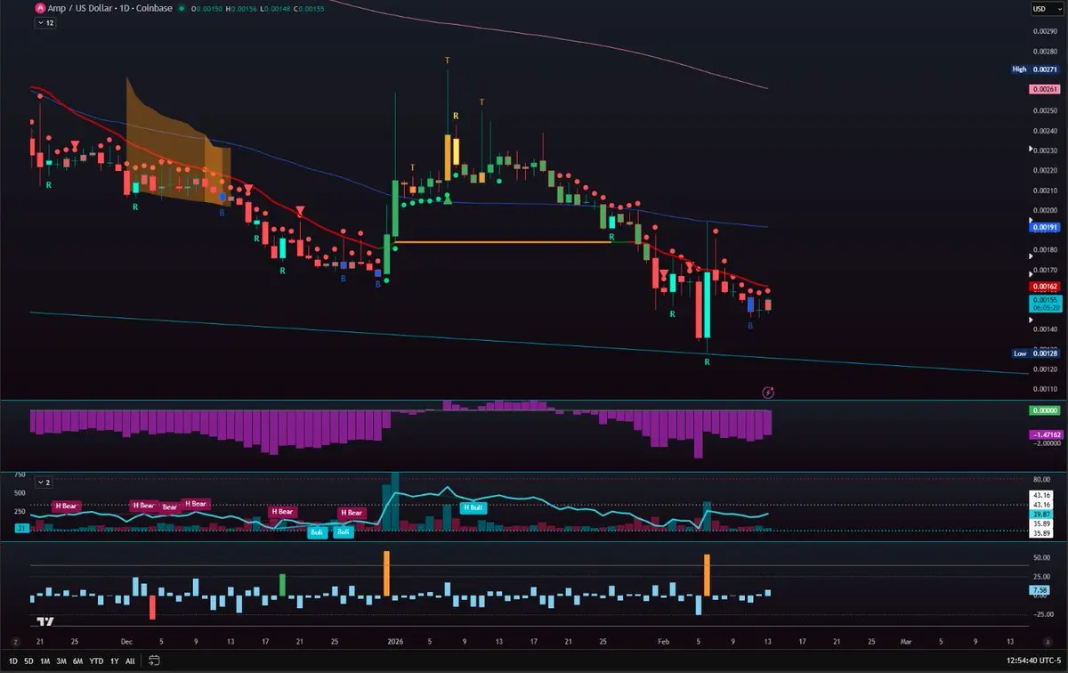Click the first H Bear label

point(66,506)
